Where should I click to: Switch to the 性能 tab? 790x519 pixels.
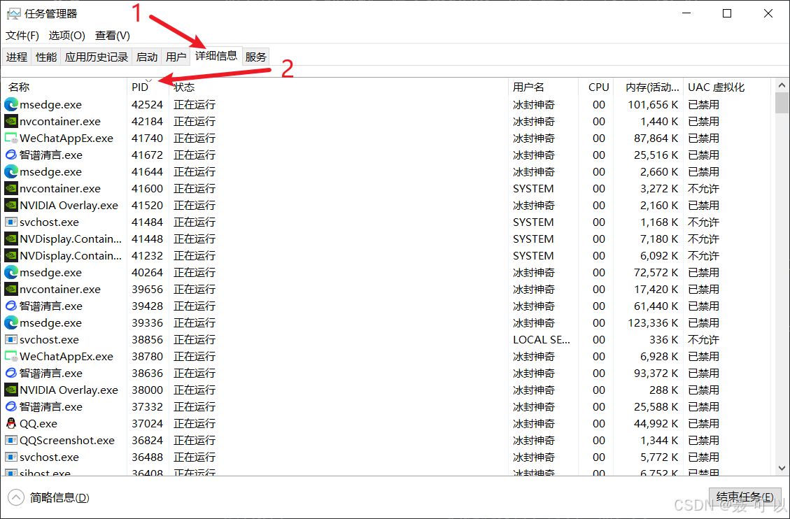(46, 57)
